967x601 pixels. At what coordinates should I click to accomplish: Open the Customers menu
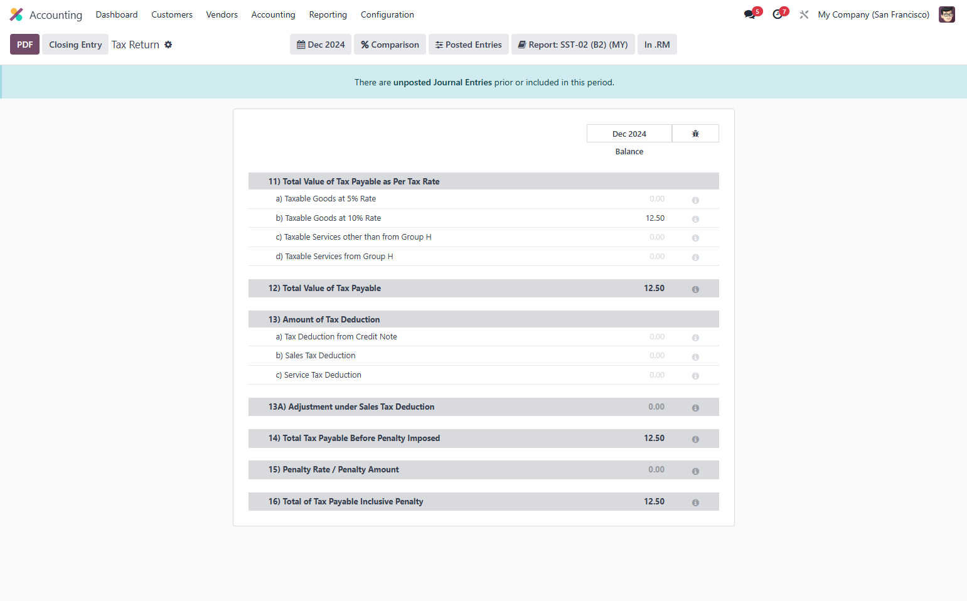coord(172,14)
